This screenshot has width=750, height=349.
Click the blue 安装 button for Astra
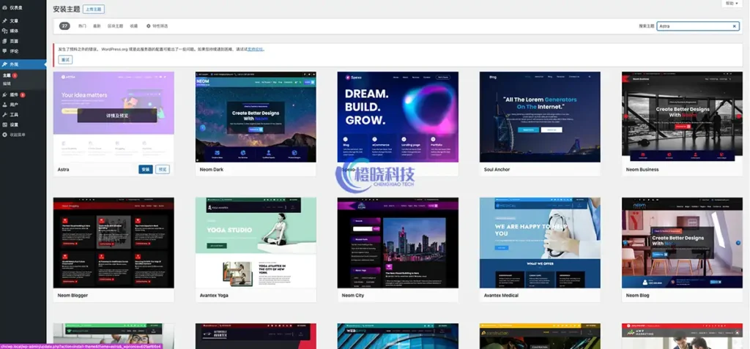click(x=146, y=169)
